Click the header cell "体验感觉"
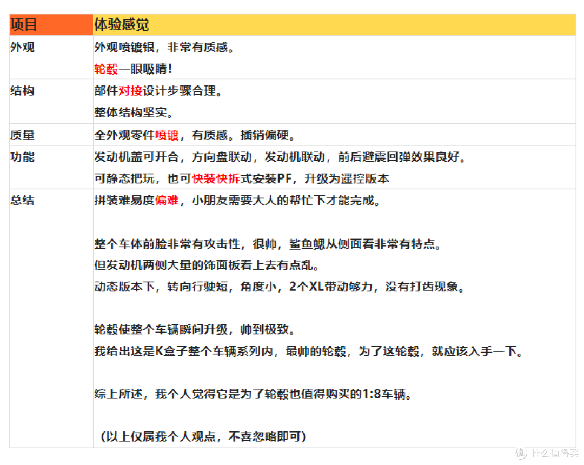 click(x=334, y=25)
